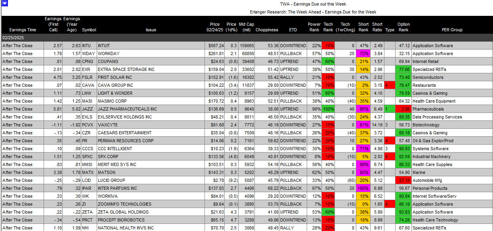This screenshot has width=493, height=231.
Task: Click the CCCS symbol cell
Action: click(89, 149)
